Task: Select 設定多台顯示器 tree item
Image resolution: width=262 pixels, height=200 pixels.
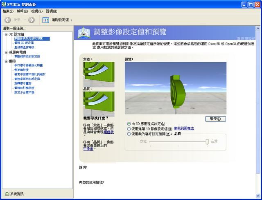Action: click(24, 92)
